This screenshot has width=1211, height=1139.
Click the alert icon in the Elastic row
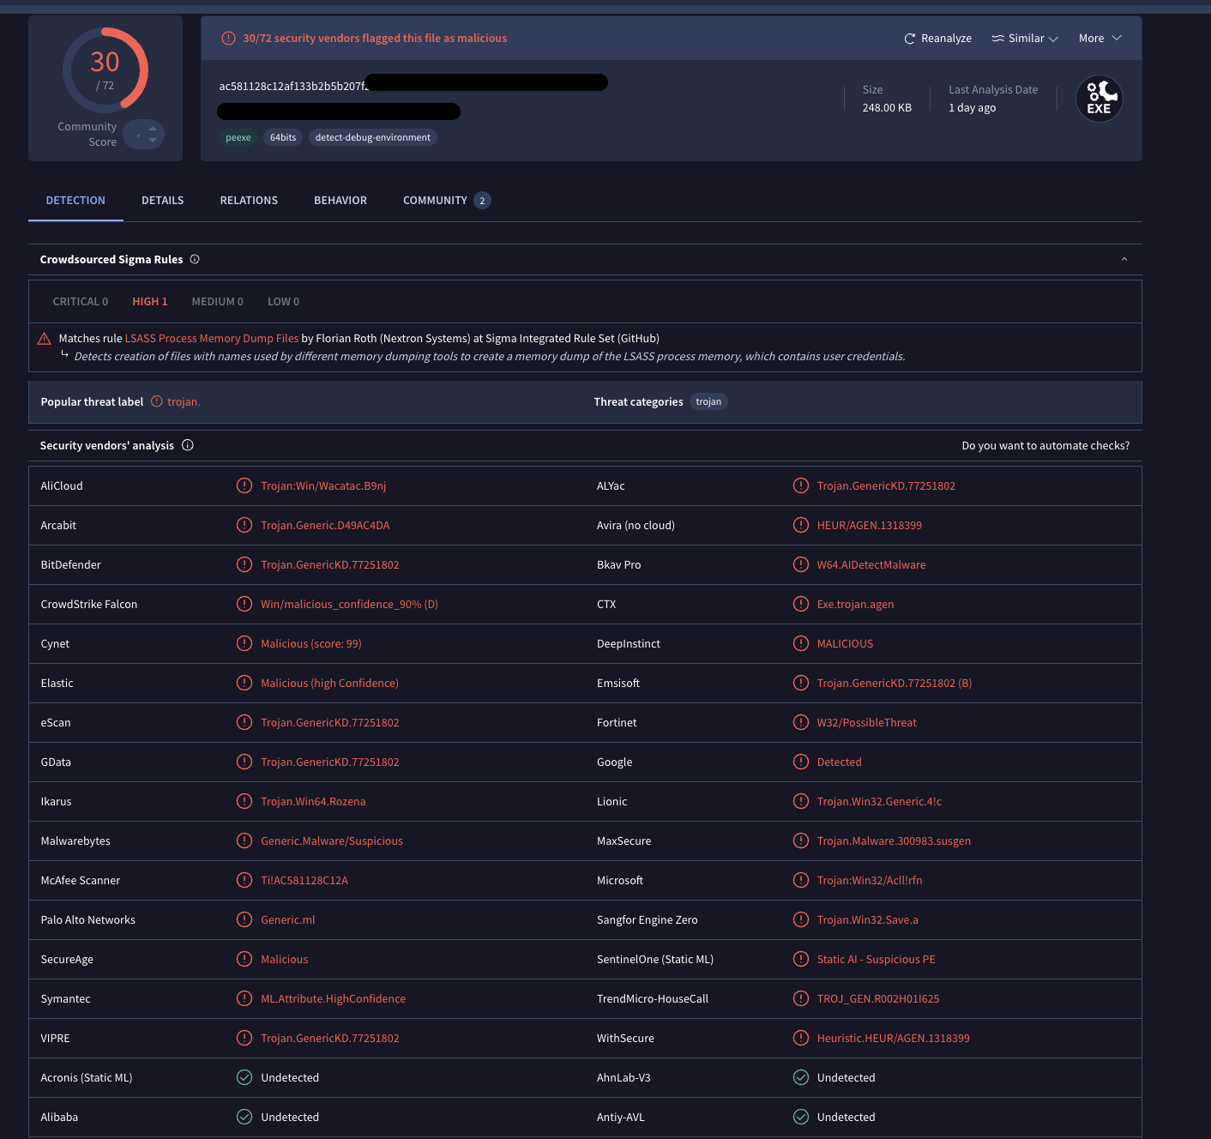(244, 683)
